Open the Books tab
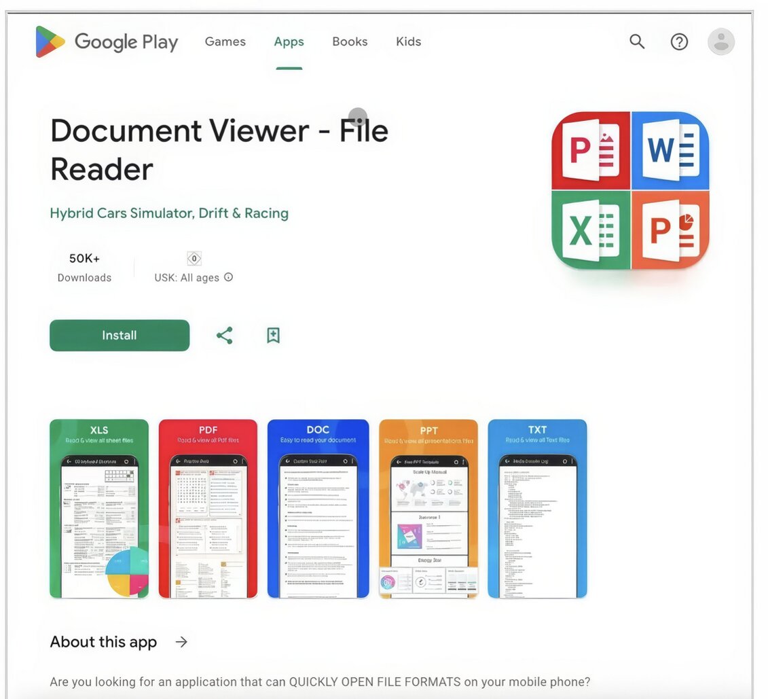Viewport: 768px width, 699px height. click(x=350, y=42)
